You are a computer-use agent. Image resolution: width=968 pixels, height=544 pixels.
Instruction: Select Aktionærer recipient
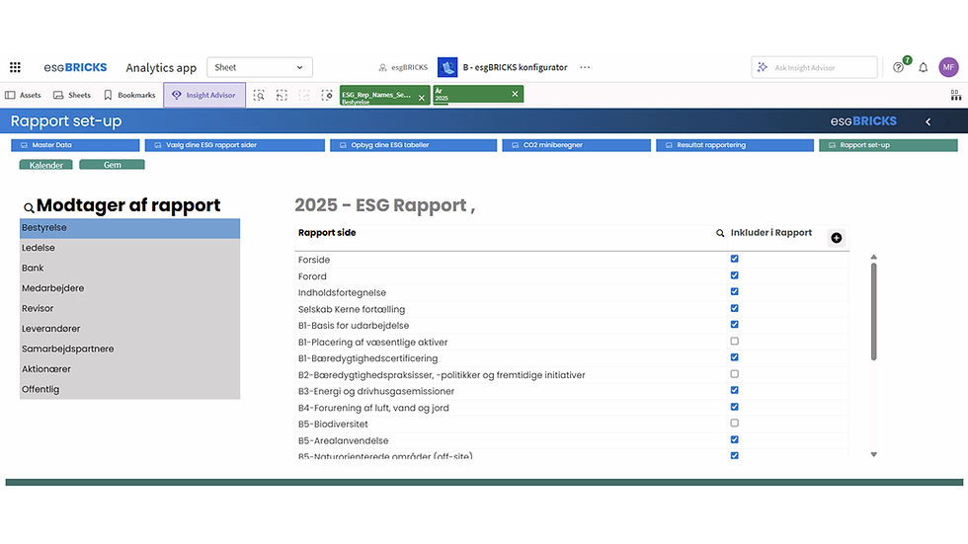click(129, 369)
